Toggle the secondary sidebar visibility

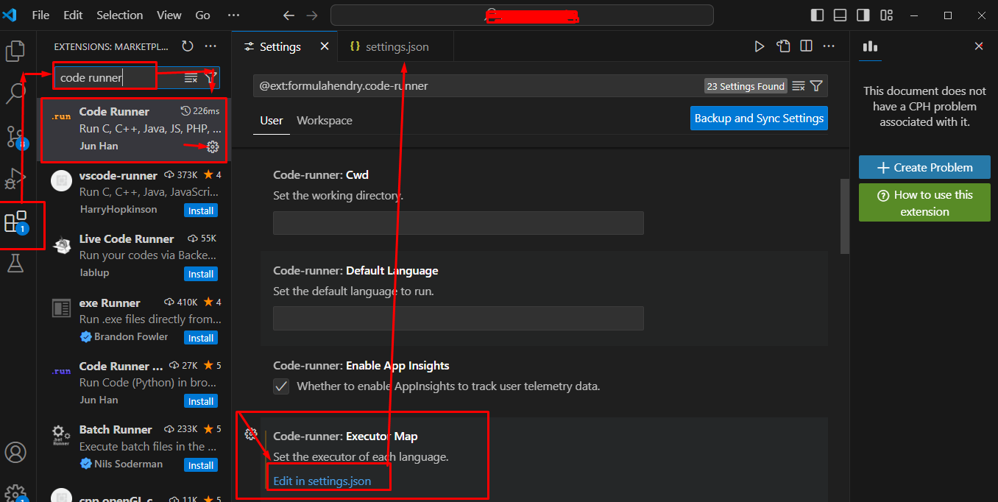[863, 15]
